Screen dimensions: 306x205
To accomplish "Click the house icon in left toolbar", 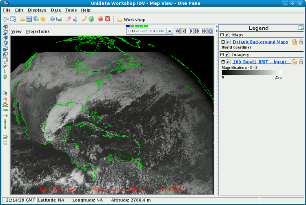I will click(x=5, y=104).
